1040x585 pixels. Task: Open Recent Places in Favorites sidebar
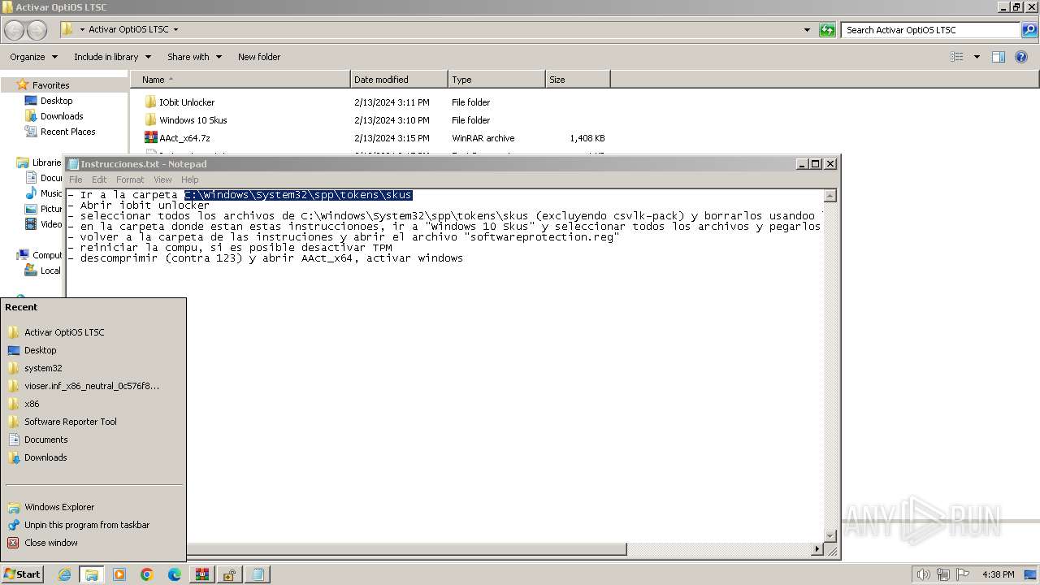[60, 132]
